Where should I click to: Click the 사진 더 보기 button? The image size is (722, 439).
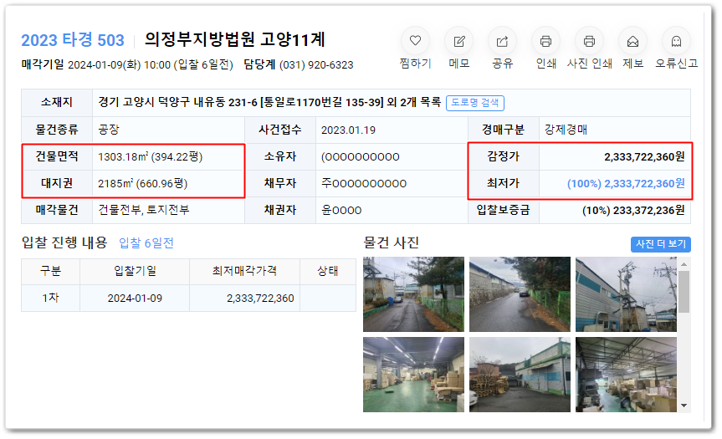(661, 244)
